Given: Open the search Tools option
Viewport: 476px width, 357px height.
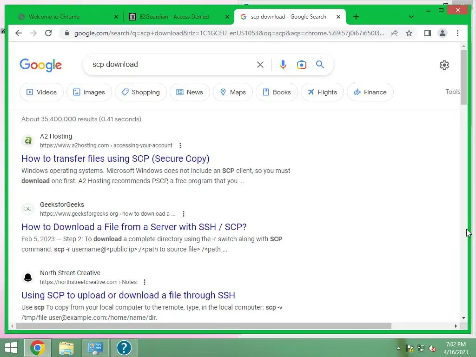Looking at the screenshot, I should [452, 92].
